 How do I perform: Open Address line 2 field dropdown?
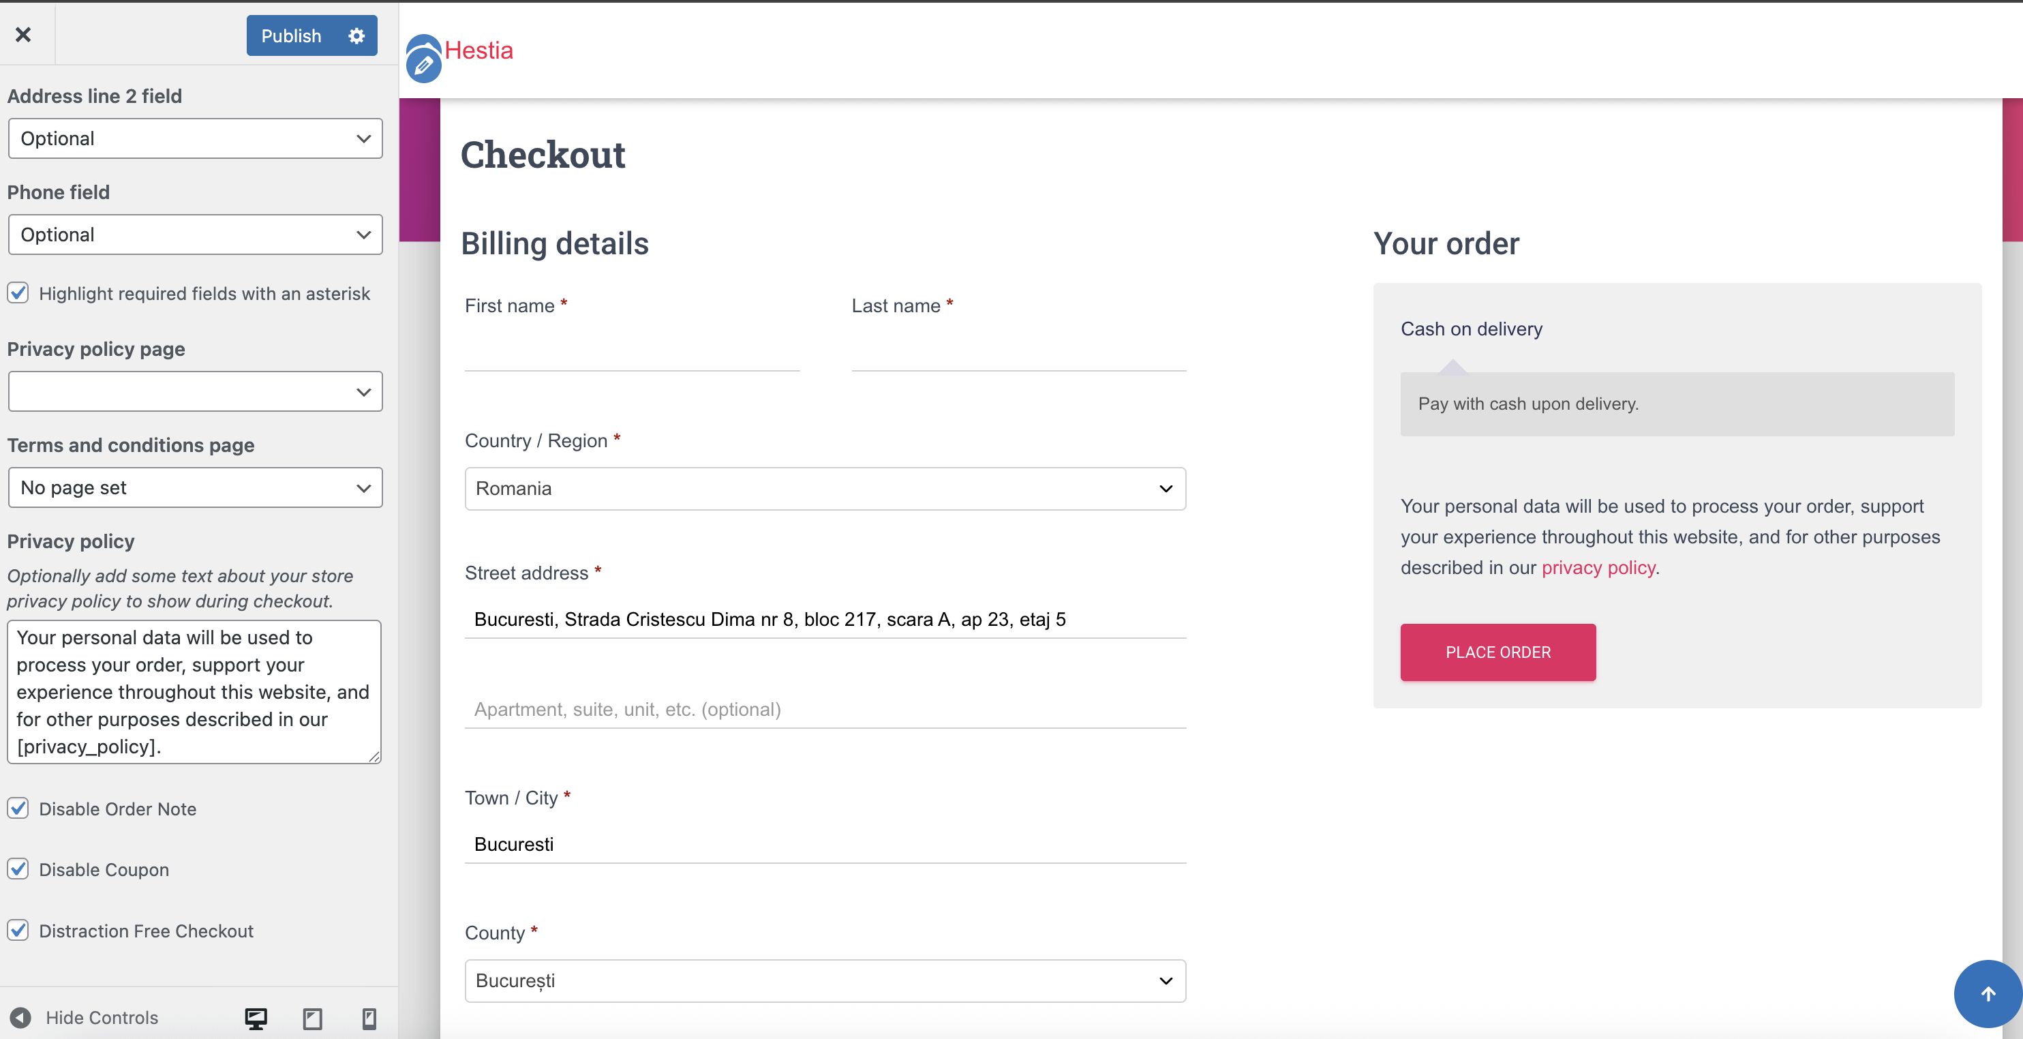(x=196, y=139)
